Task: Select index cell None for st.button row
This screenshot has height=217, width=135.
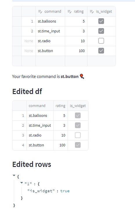Action: [29, 51]
